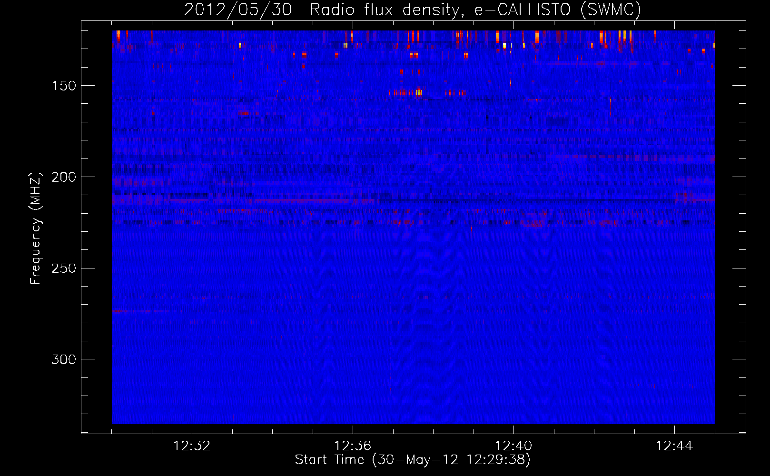Click the "12:40" time tick label

click(513, 446)
